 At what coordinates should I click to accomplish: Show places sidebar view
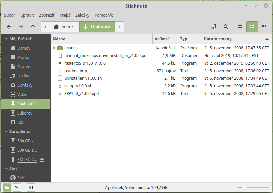(x=7, y=188)
